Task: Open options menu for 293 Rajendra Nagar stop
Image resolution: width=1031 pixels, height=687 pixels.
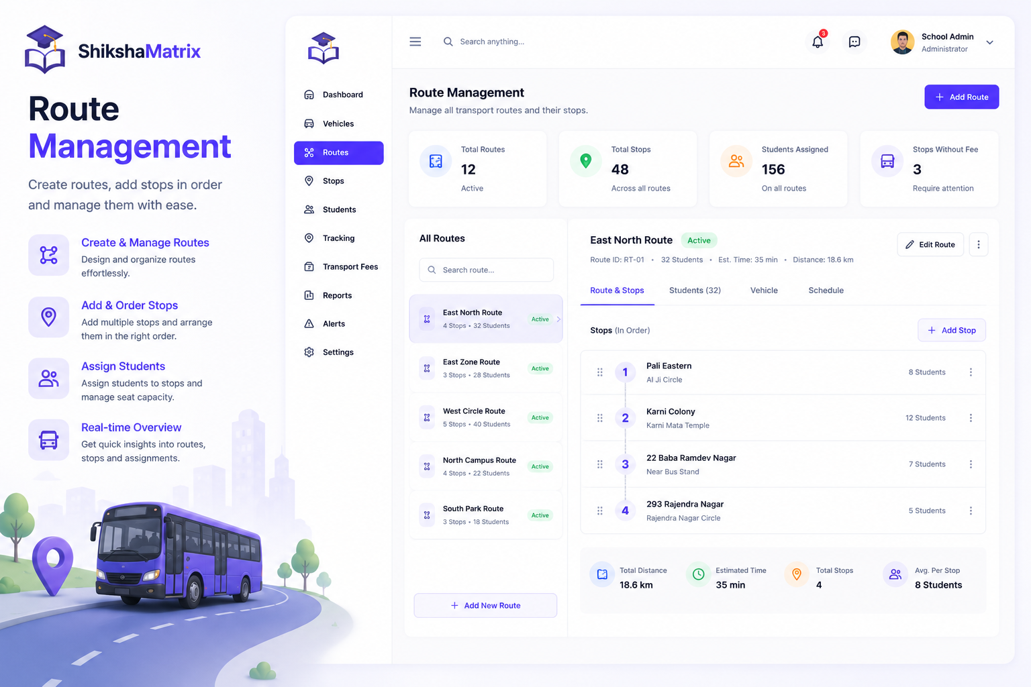Action: pyautogui.click(x=971, y=511)
